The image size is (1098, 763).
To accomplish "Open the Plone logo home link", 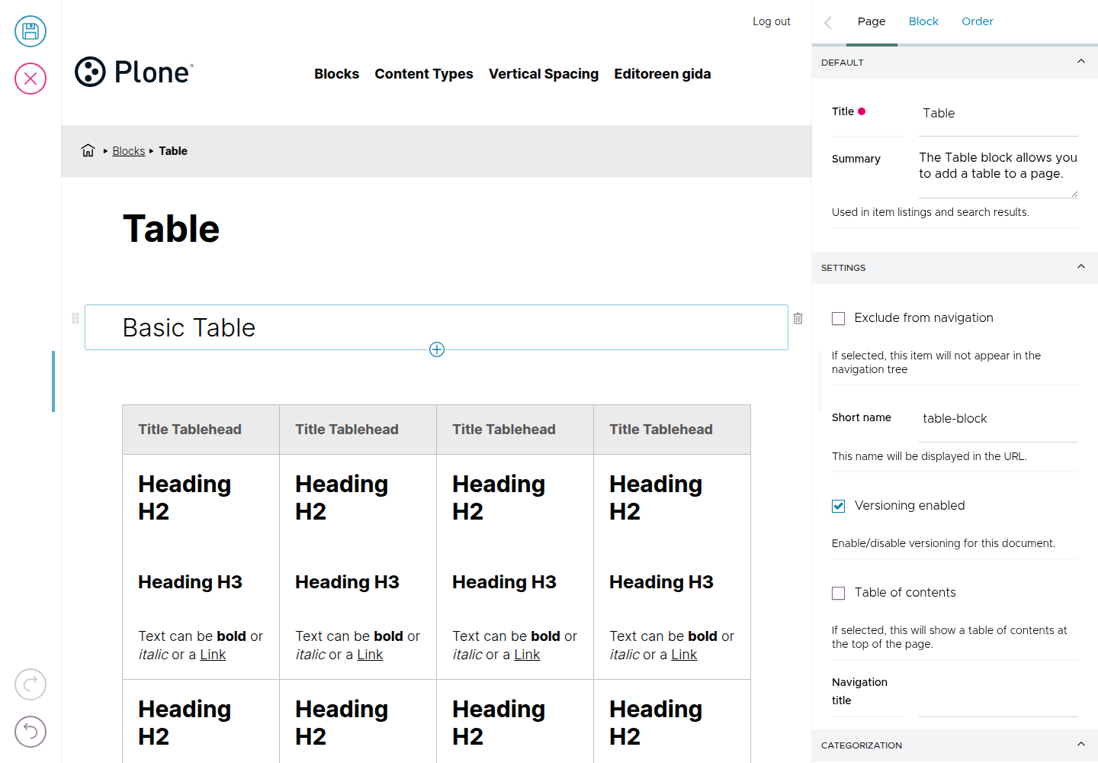I will tap(134, 72).
